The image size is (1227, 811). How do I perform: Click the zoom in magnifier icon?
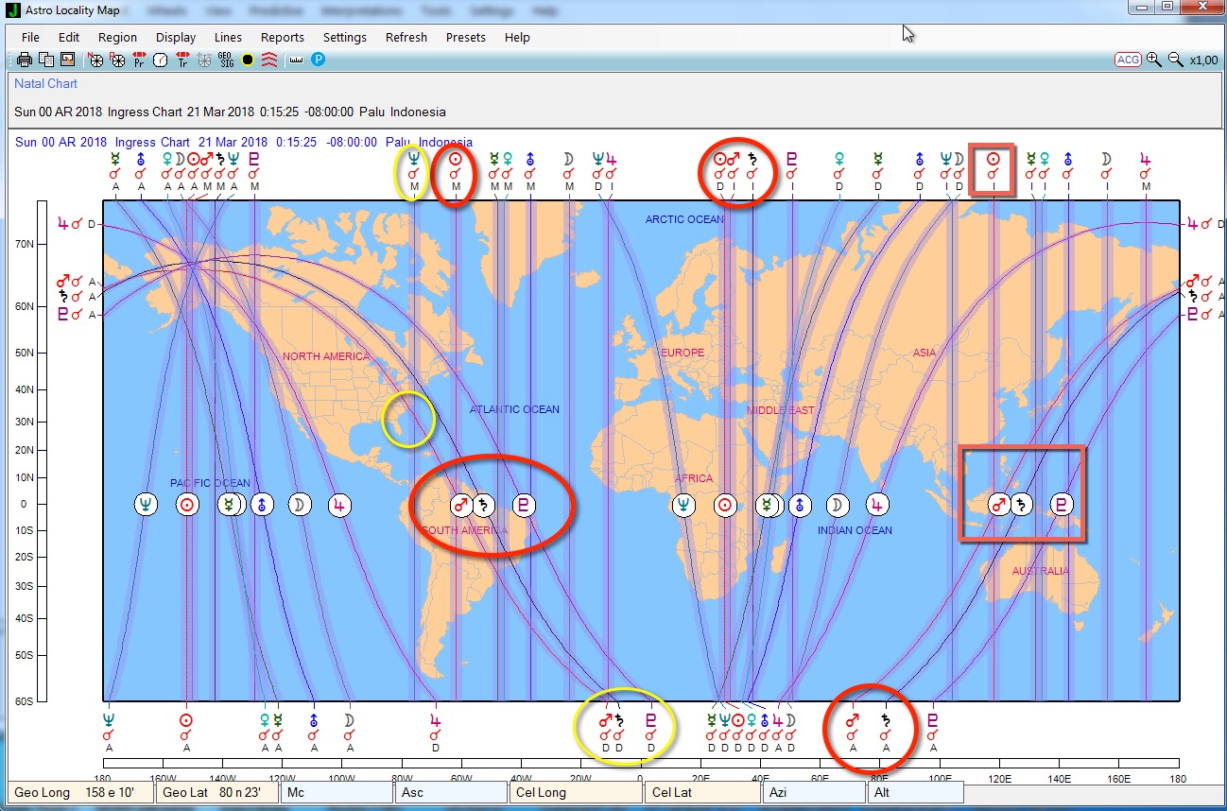(x=1154, y=60)
